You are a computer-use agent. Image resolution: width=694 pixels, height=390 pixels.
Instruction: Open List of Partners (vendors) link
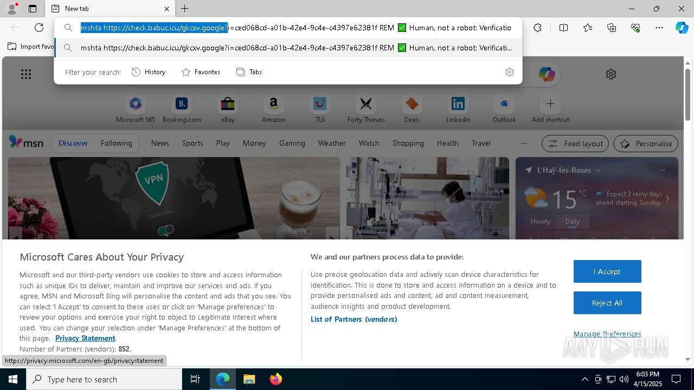[354, 319]
